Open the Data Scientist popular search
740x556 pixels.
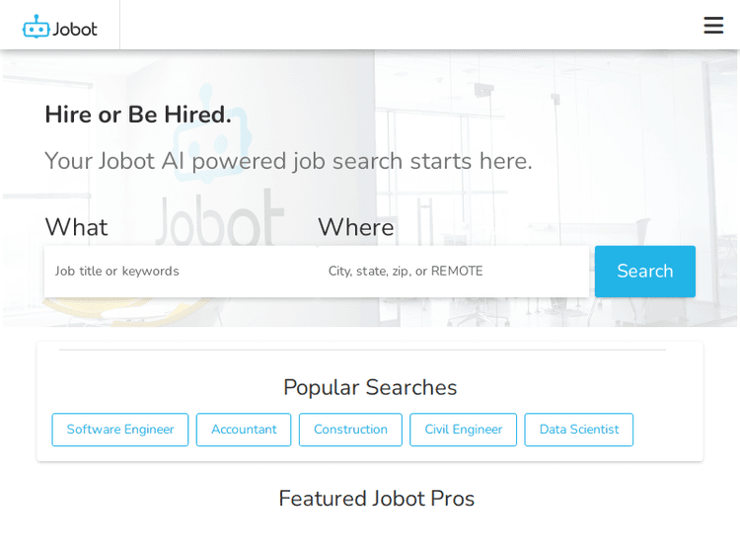[x=578, y=430]
